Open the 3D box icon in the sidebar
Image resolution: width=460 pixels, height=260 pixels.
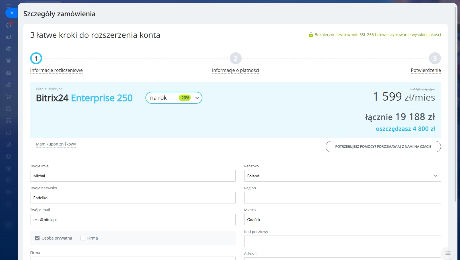click(9, 168)
